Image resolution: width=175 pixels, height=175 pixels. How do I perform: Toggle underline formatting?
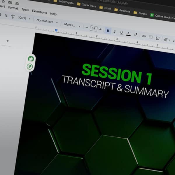coord(121,33)
